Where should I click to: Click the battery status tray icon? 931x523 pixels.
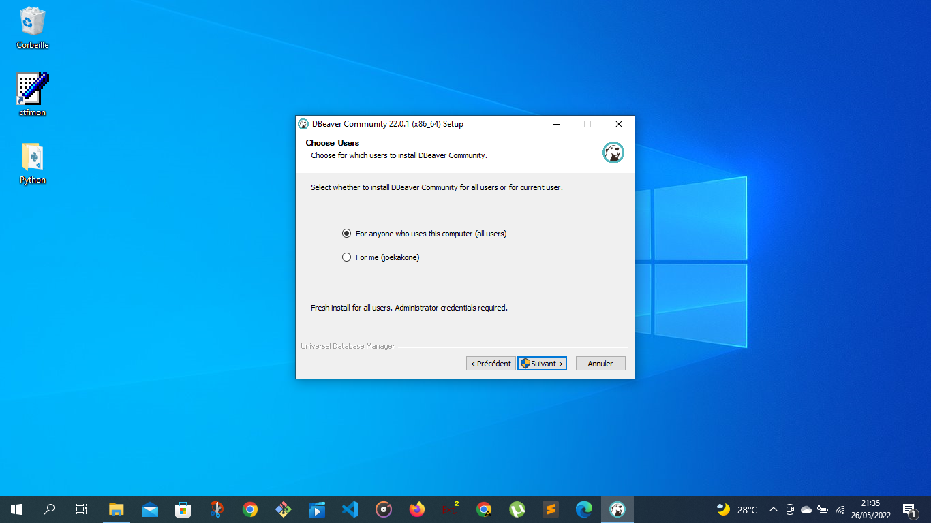(x=823, y=509)
